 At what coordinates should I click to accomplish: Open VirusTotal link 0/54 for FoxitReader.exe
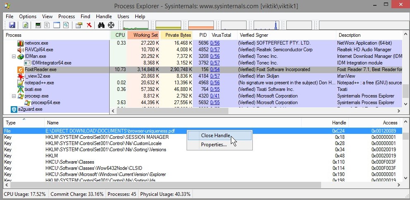[x=215, y=69]
